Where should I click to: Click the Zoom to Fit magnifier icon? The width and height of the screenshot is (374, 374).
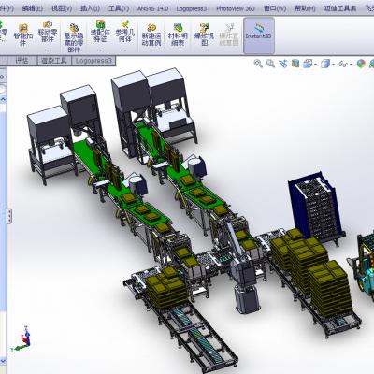pyautogui.click(x=258, y=64)
